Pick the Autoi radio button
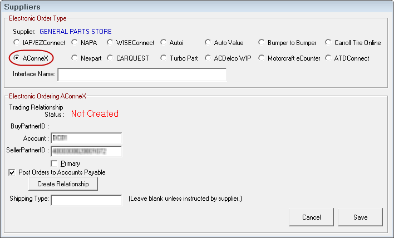Viewport: 394px width, 238px height. 164,43
